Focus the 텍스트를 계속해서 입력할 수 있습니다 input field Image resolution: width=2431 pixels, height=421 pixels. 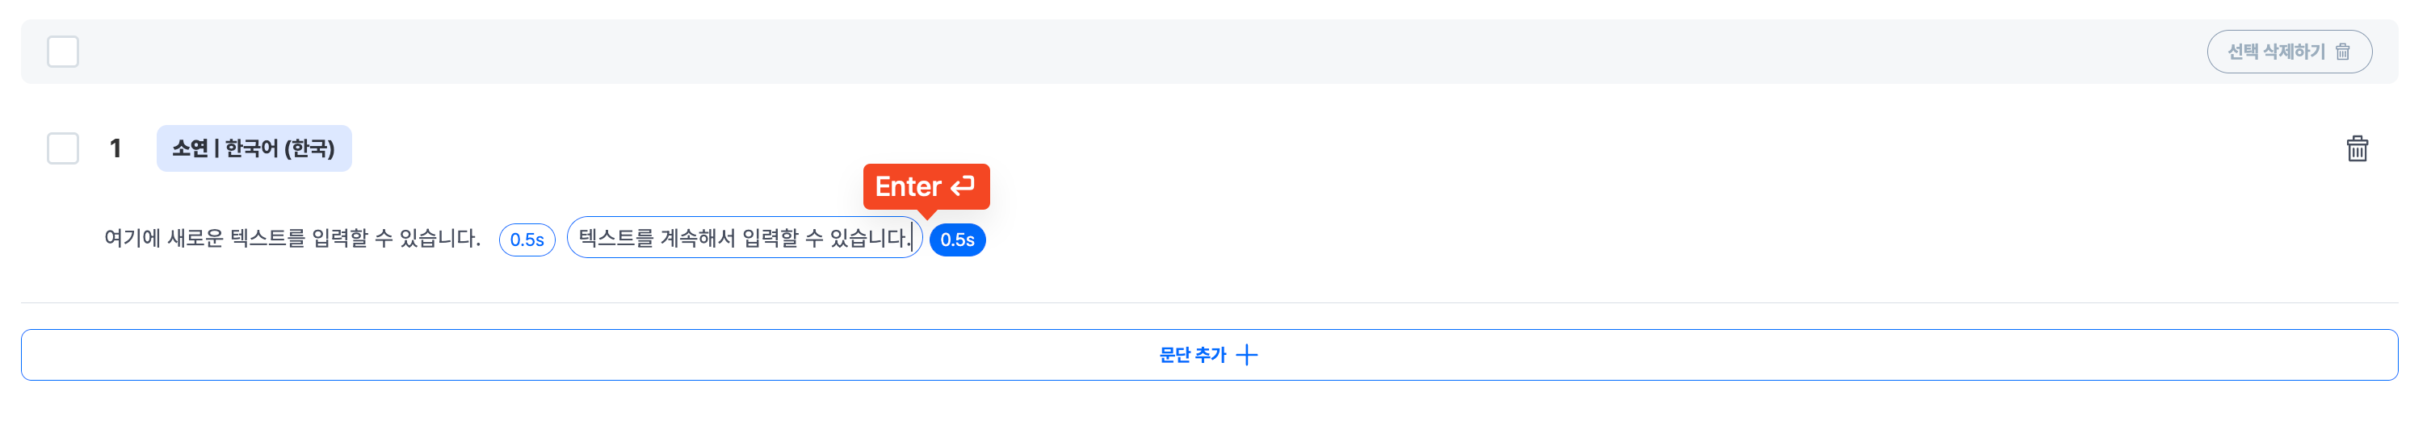point(745,237)
